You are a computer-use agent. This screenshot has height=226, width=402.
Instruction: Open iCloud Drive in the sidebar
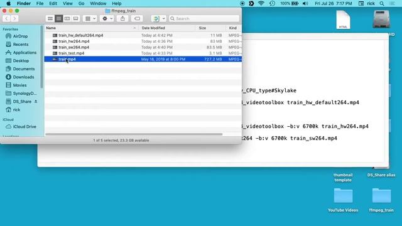(x=21, y=127)
